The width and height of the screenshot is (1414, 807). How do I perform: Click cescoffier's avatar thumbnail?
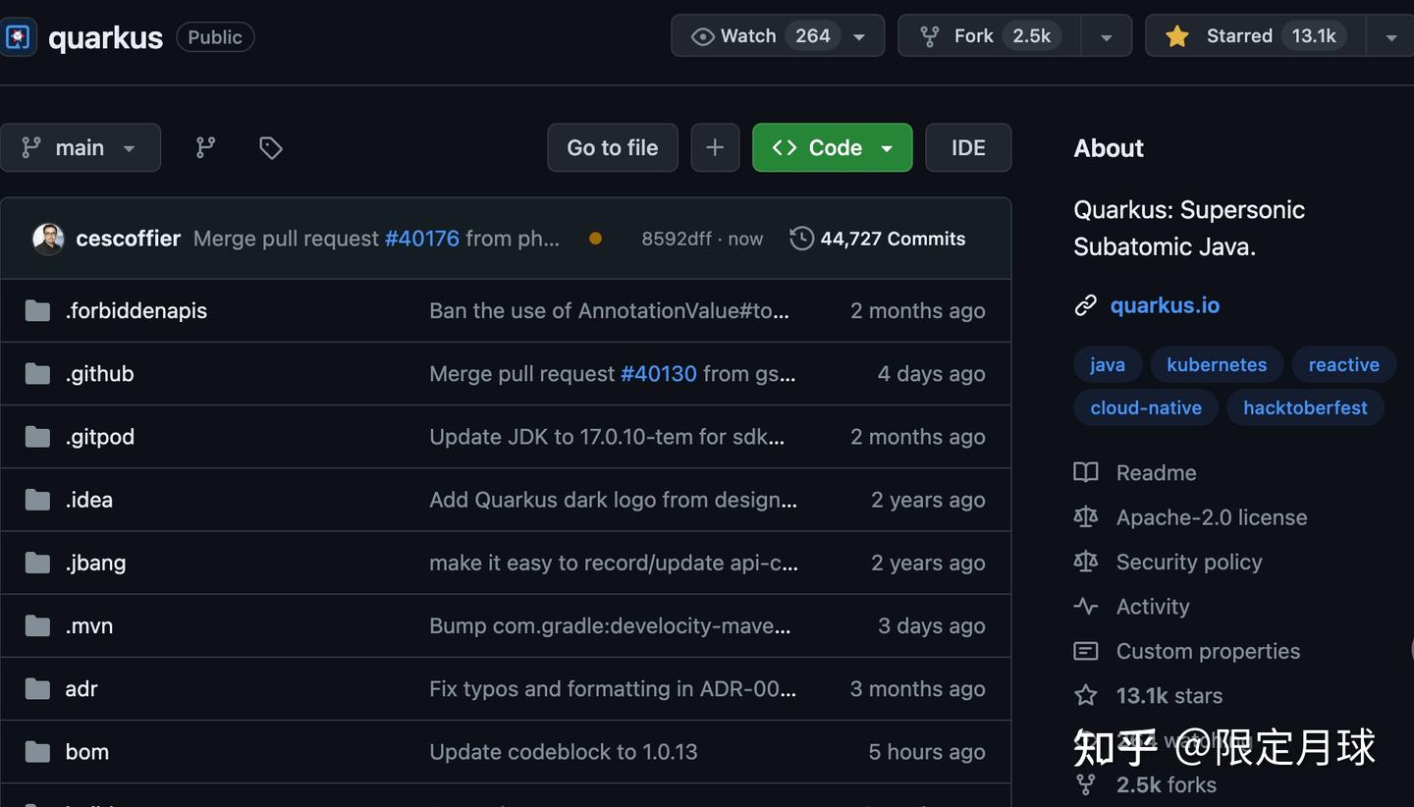point(48,239)
